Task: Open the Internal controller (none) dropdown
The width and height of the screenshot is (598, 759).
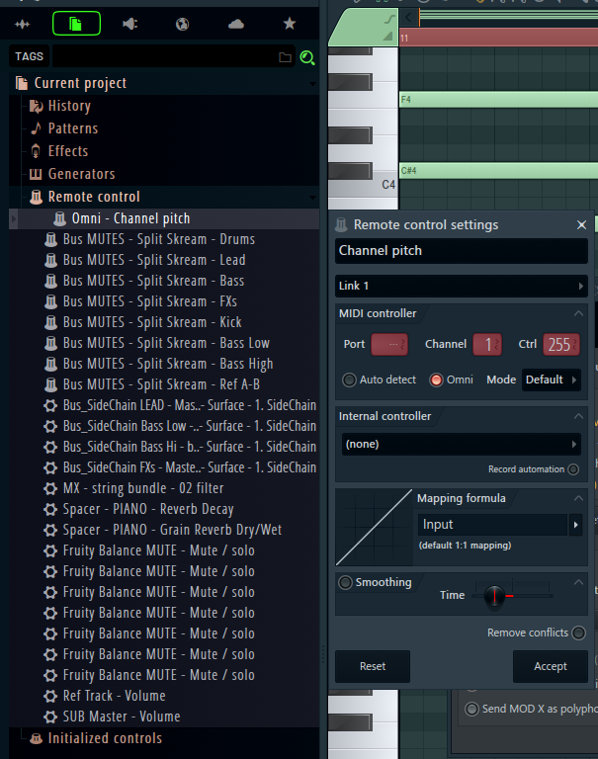Action: (x=461, y=445)
